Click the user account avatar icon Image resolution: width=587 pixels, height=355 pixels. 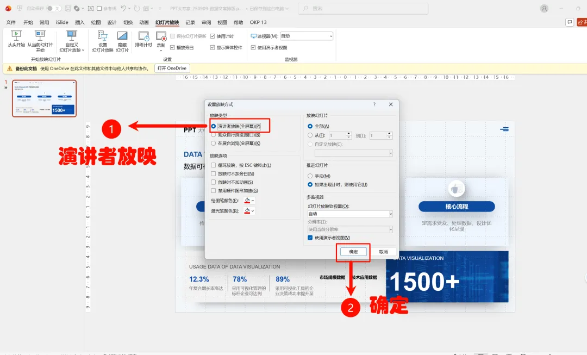coord(544,8)
